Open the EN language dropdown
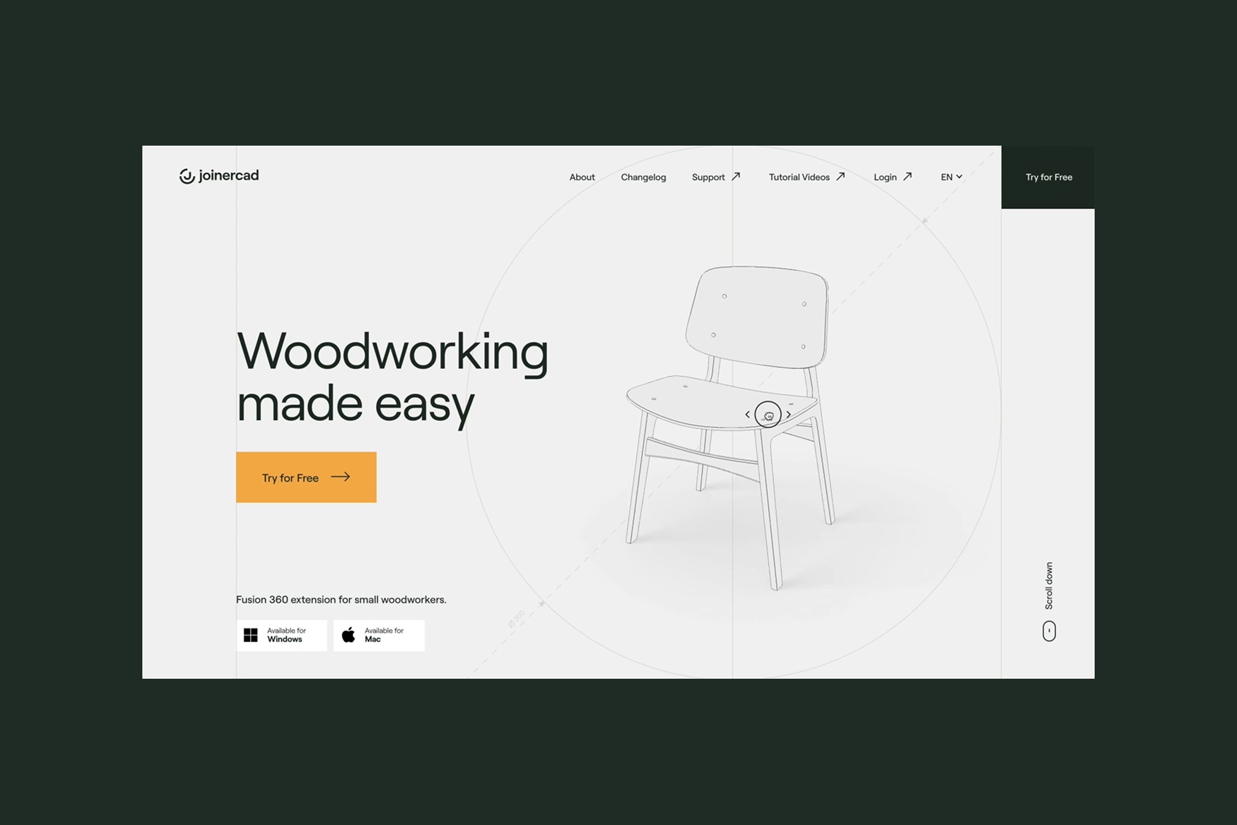 952,177
